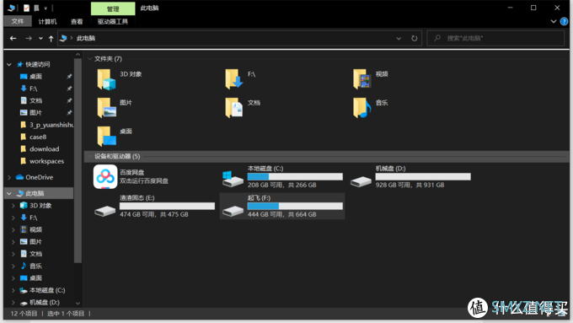The height and width of the screenshot is (323, 573).
Task: Switch to the 查看 ribbon tab
Action: [x=77, y=22]
